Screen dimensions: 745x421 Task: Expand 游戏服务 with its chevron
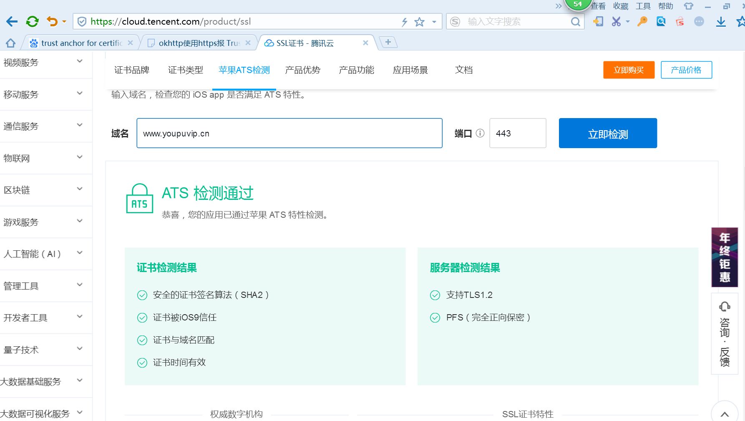(80, 221)
